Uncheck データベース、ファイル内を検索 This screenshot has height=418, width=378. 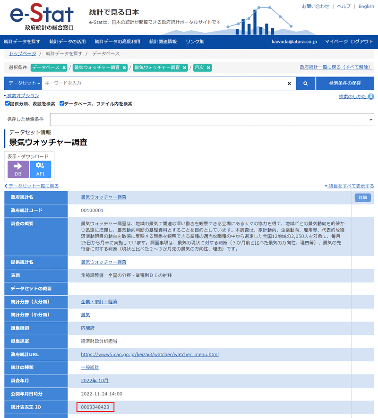pyautogui.click(x=61, y=103)
